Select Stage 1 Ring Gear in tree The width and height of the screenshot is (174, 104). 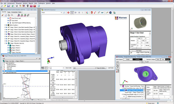click(16, 52)
